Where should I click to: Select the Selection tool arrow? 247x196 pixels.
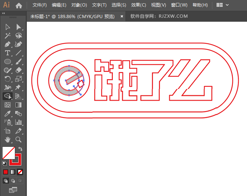pos(8,27)
